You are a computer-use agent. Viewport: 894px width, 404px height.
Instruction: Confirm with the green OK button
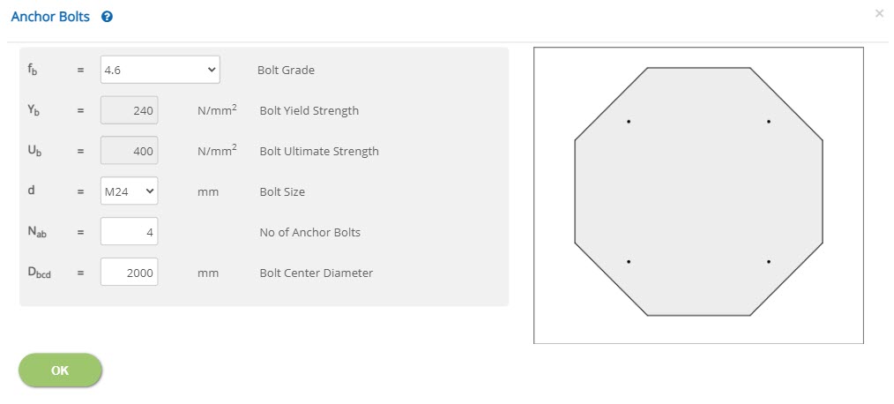click(x=61, y=370)
